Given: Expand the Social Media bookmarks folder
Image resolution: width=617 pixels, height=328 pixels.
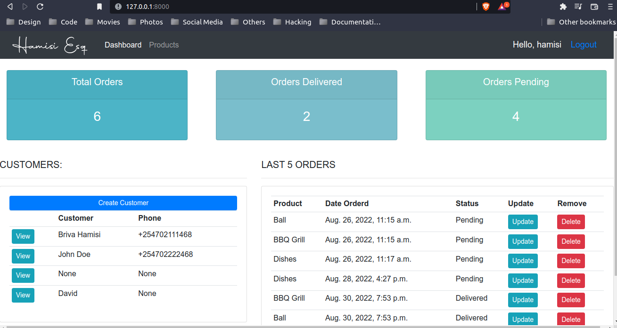Looking at the screenshot, I should (197, 22).
